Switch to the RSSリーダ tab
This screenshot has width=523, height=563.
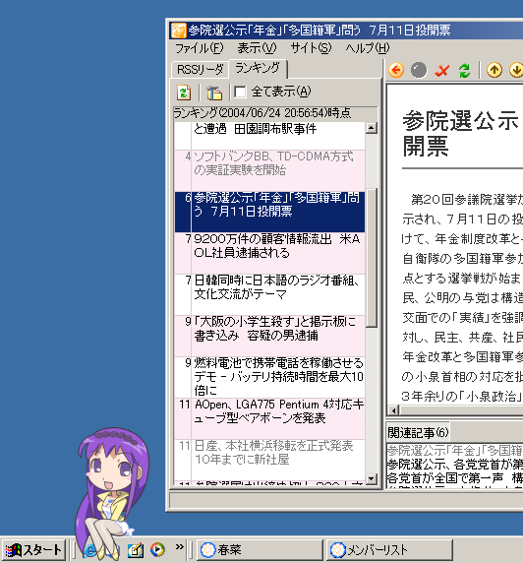click(x=201, y=69)
